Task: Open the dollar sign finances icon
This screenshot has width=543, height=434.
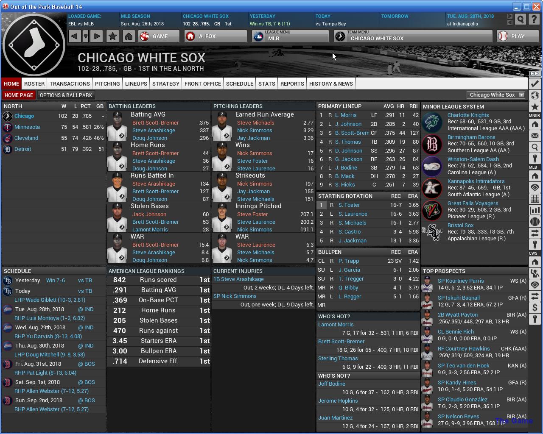Action: 535,308
